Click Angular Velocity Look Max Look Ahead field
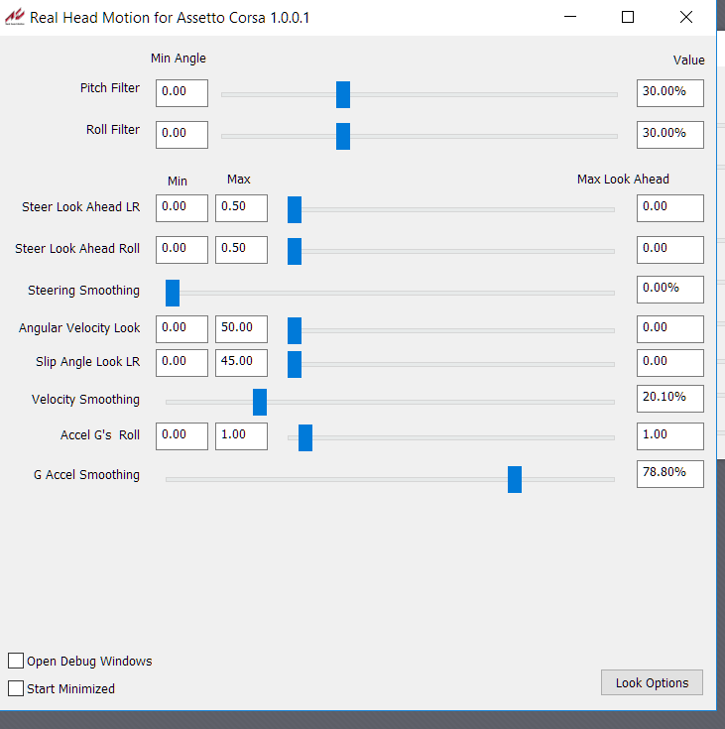Viewport: 725px width, 729px height. click(x=670, y=329)
